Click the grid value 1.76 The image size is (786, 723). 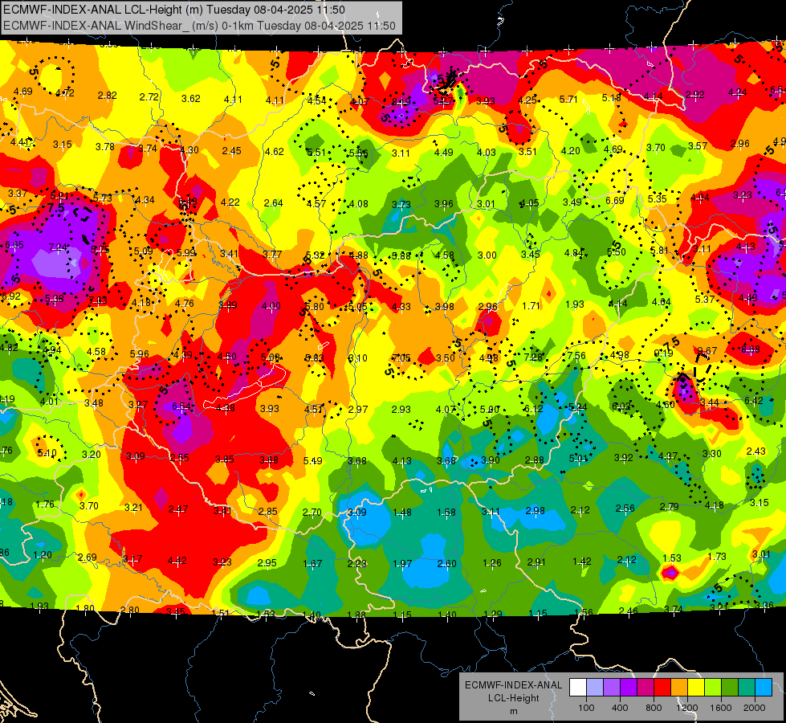pyautogui.click(x=45, y=504)
